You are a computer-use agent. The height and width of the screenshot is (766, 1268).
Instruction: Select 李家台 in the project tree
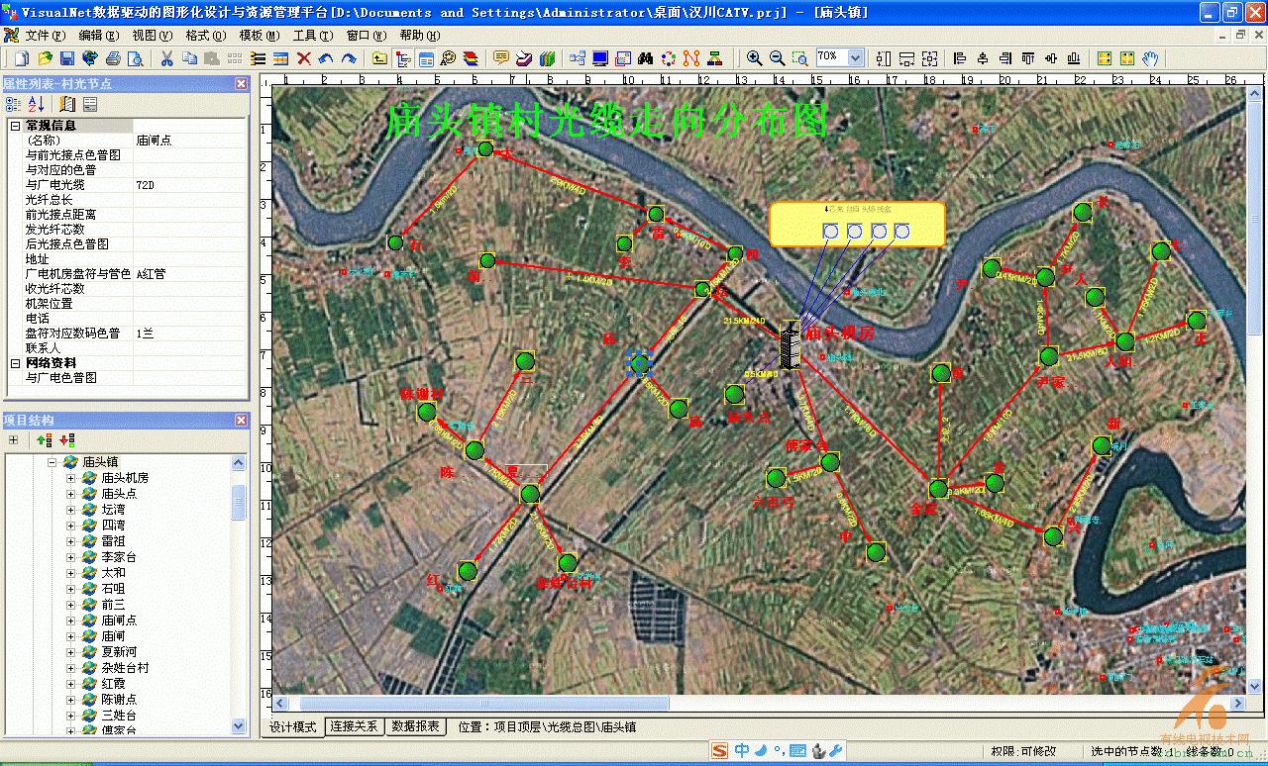pos(119,557)
